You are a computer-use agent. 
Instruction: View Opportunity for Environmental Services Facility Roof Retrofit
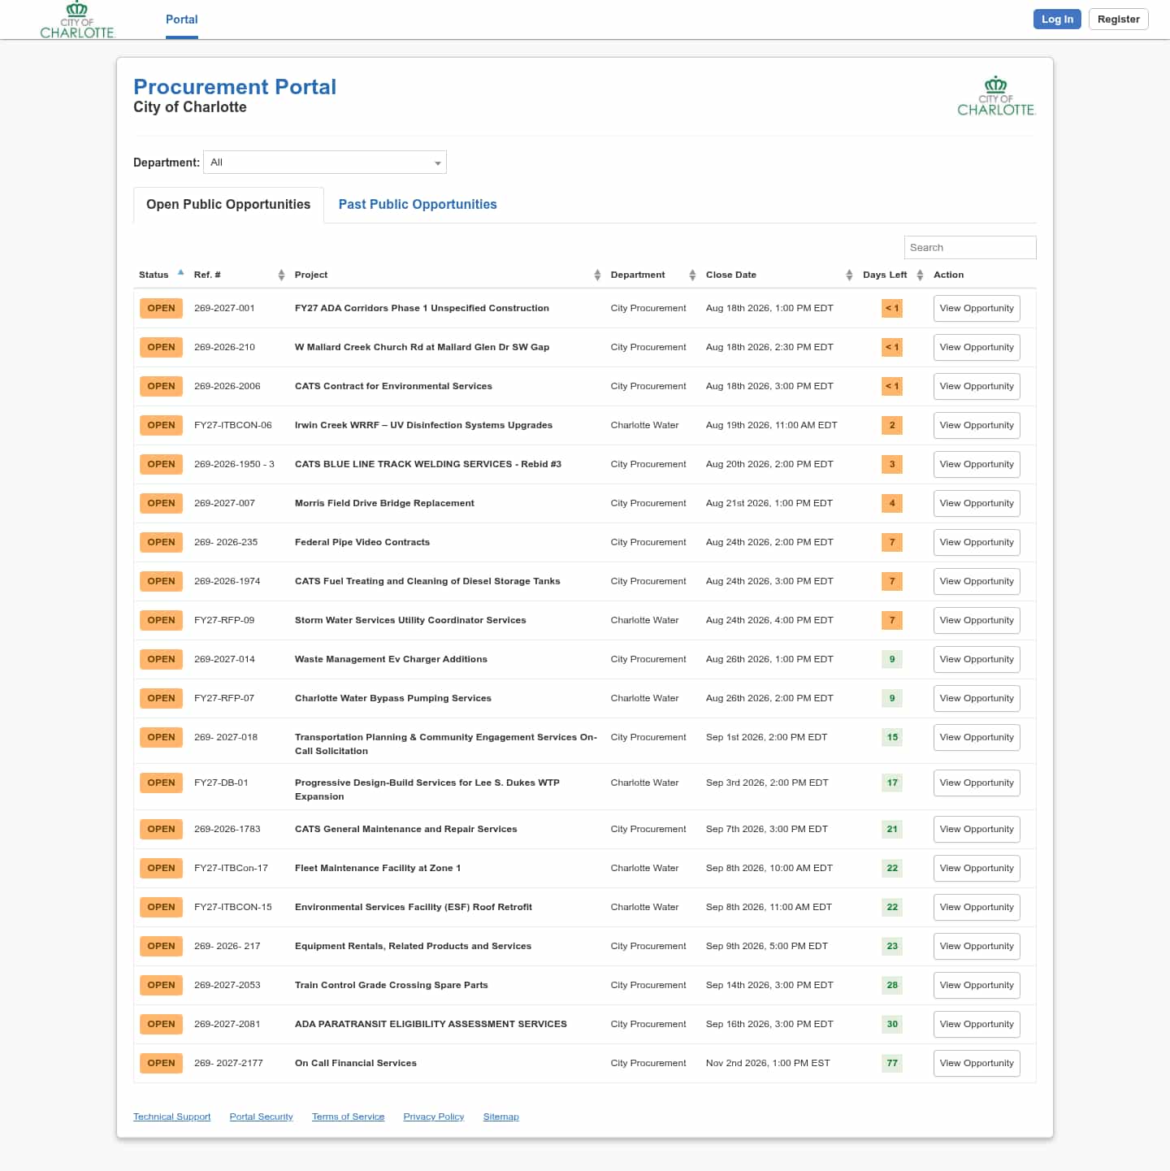point(977,908)
